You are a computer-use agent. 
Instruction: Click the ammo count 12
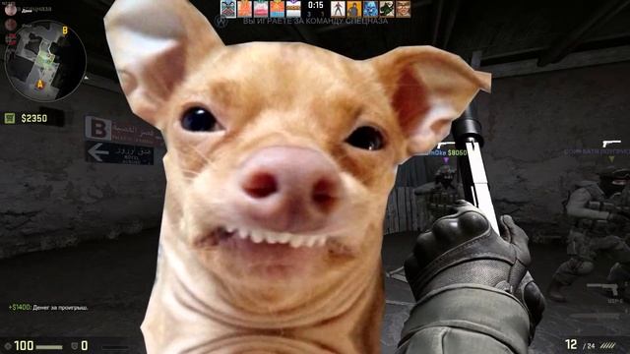pyautogui.click(x=571, y=344)
